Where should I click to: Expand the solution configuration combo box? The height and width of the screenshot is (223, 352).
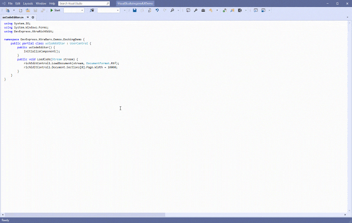coord(74,10)
